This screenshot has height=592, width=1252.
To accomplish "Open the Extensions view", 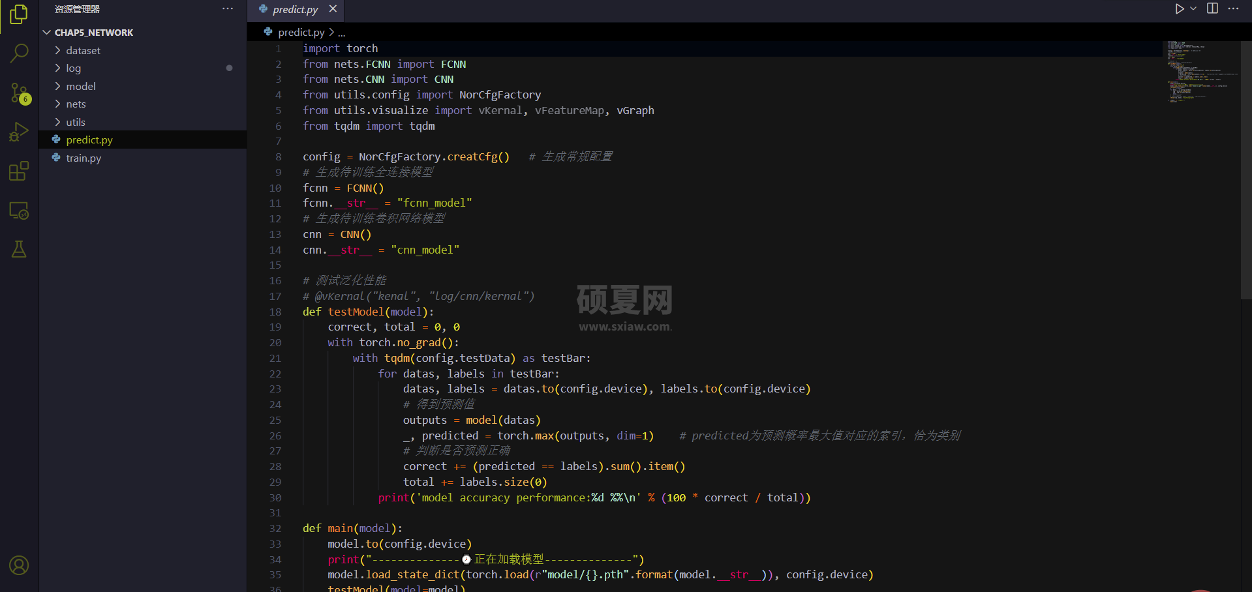I will 19,171.
